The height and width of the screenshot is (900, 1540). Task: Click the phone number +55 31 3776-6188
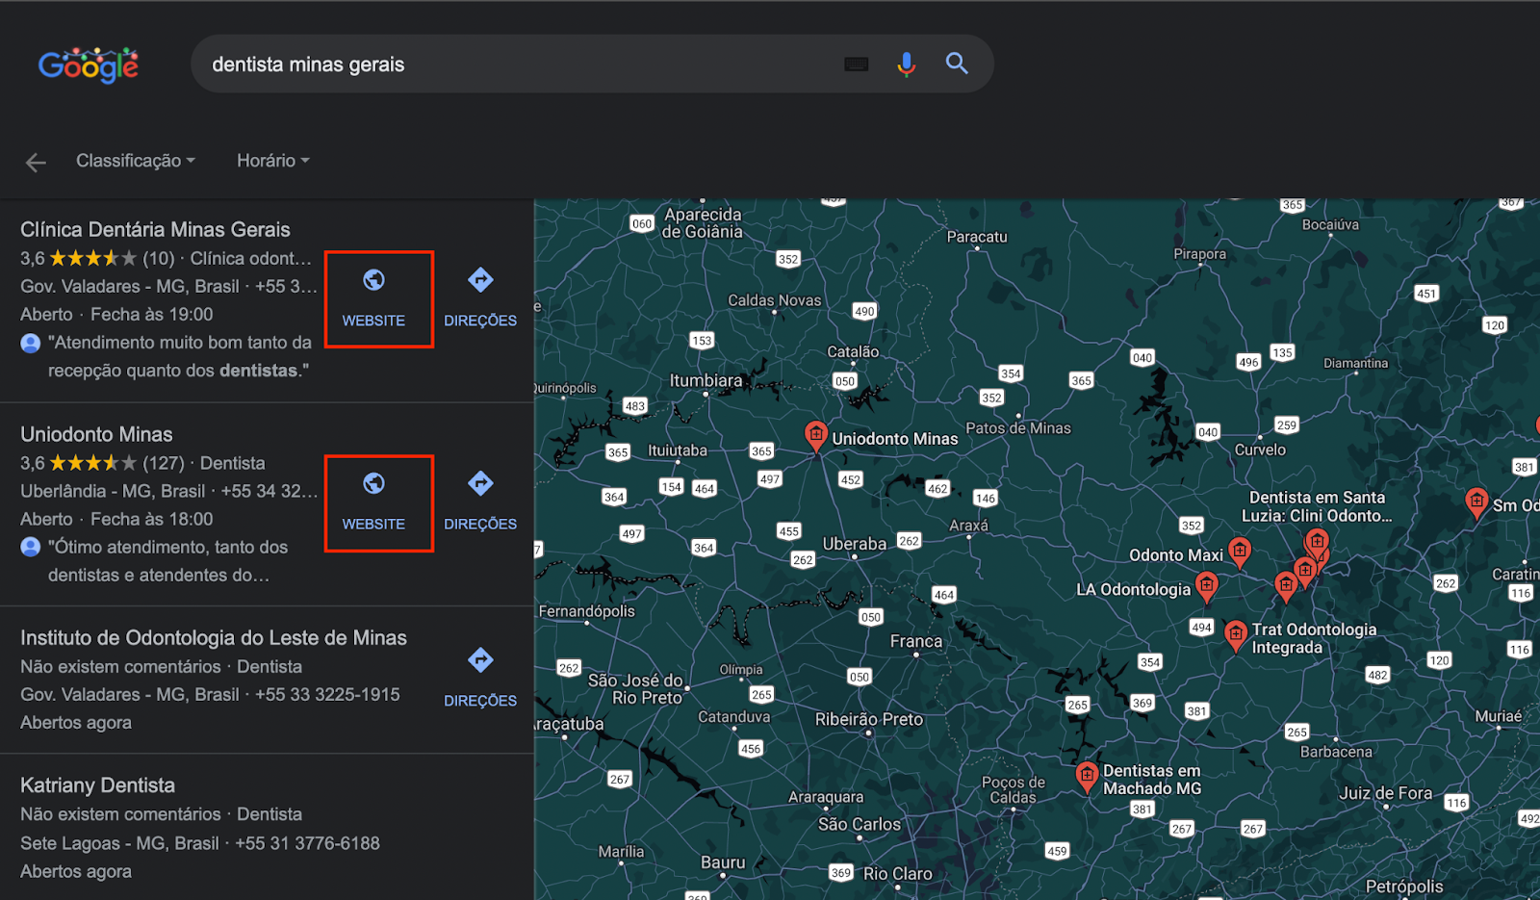click(307, 843)
